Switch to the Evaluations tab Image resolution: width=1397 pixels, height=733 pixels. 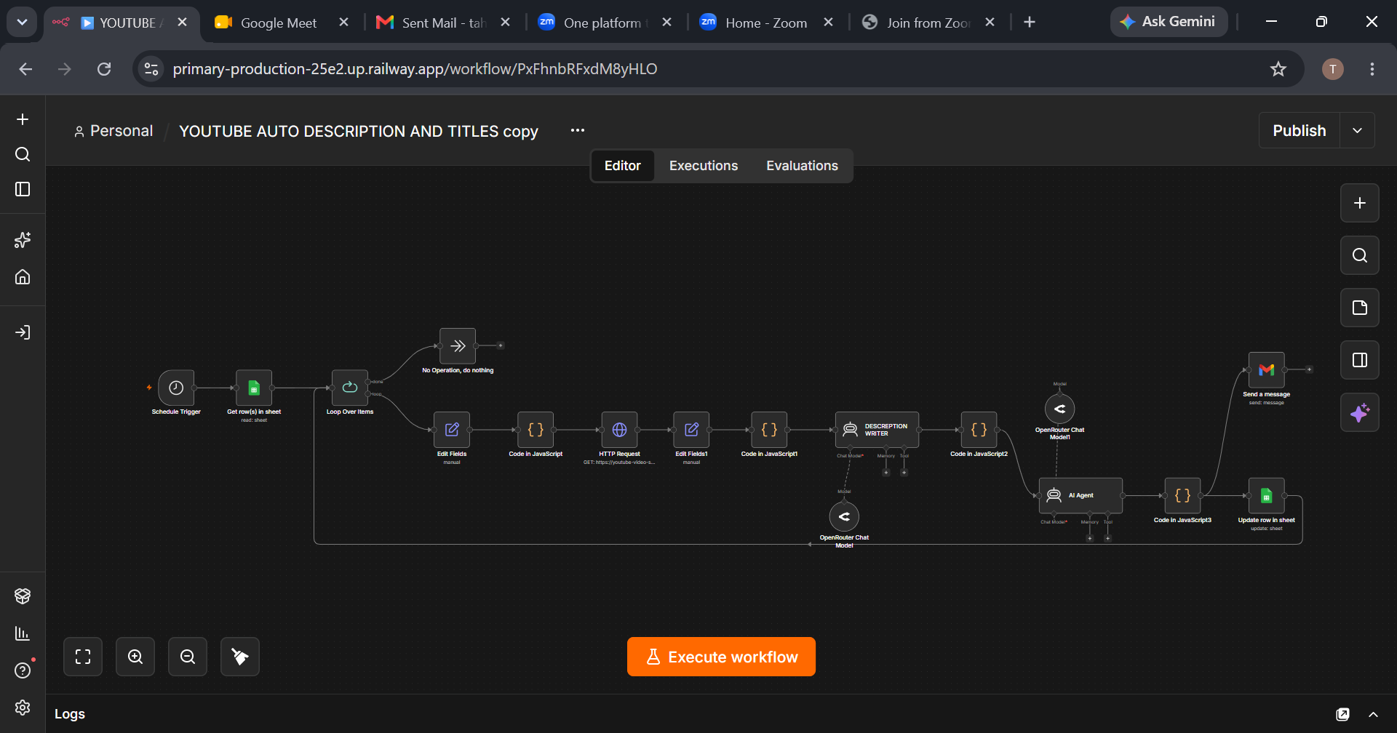tap(802, 166)
